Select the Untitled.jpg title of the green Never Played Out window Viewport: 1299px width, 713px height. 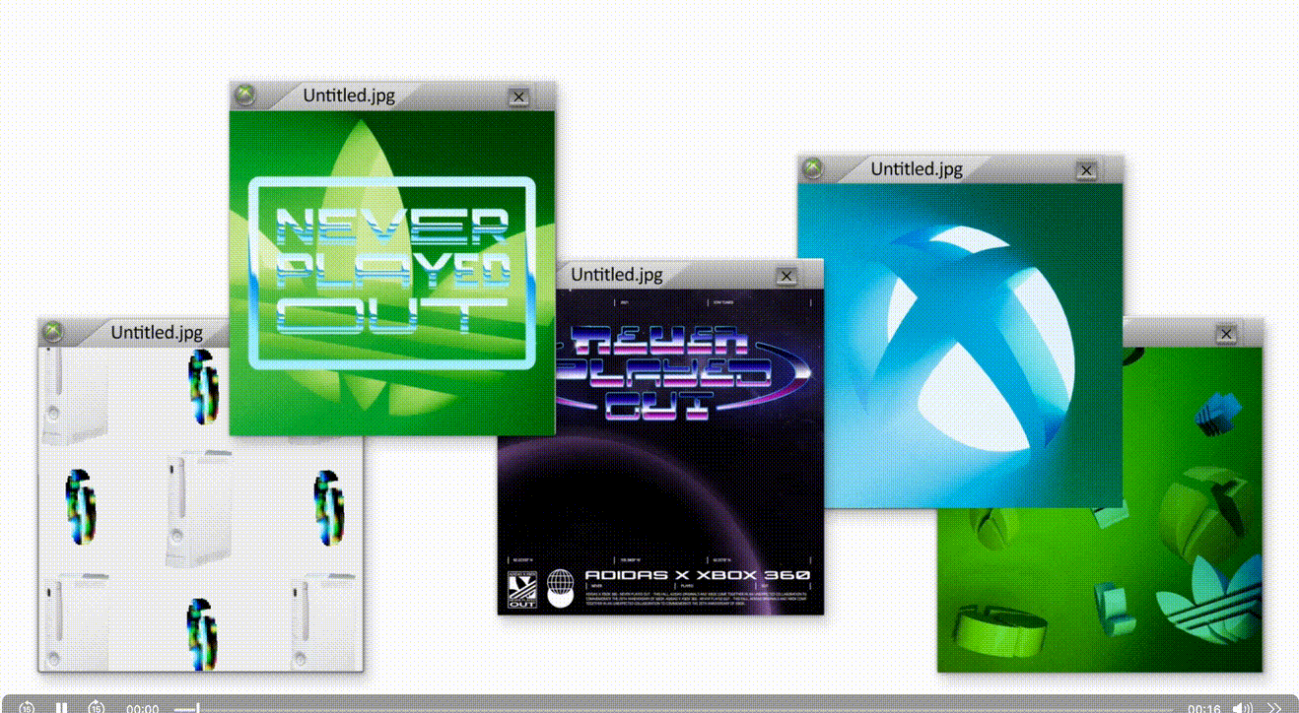(x=349, y=96)
